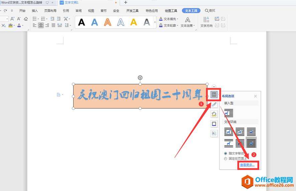Choose square text wrapping layout
This screenshot has width=296, height=191.
pos(229,131)
